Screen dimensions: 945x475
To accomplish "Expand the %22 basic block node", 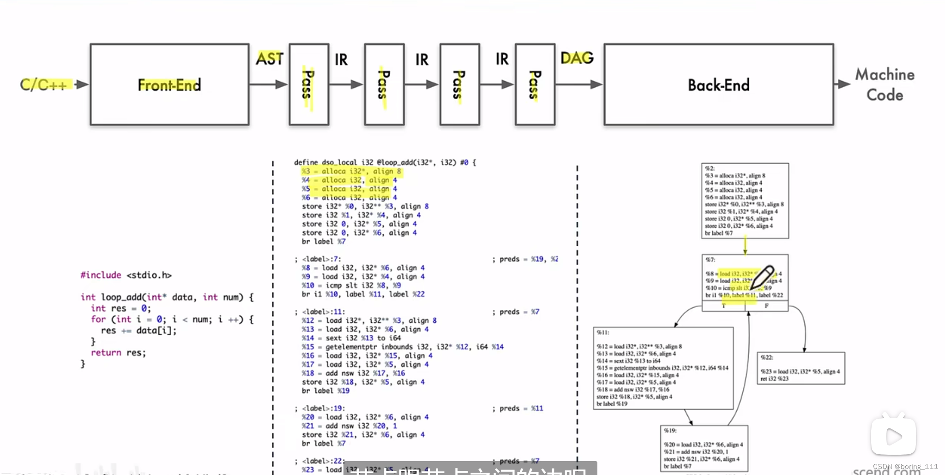I will pos(801,368).
